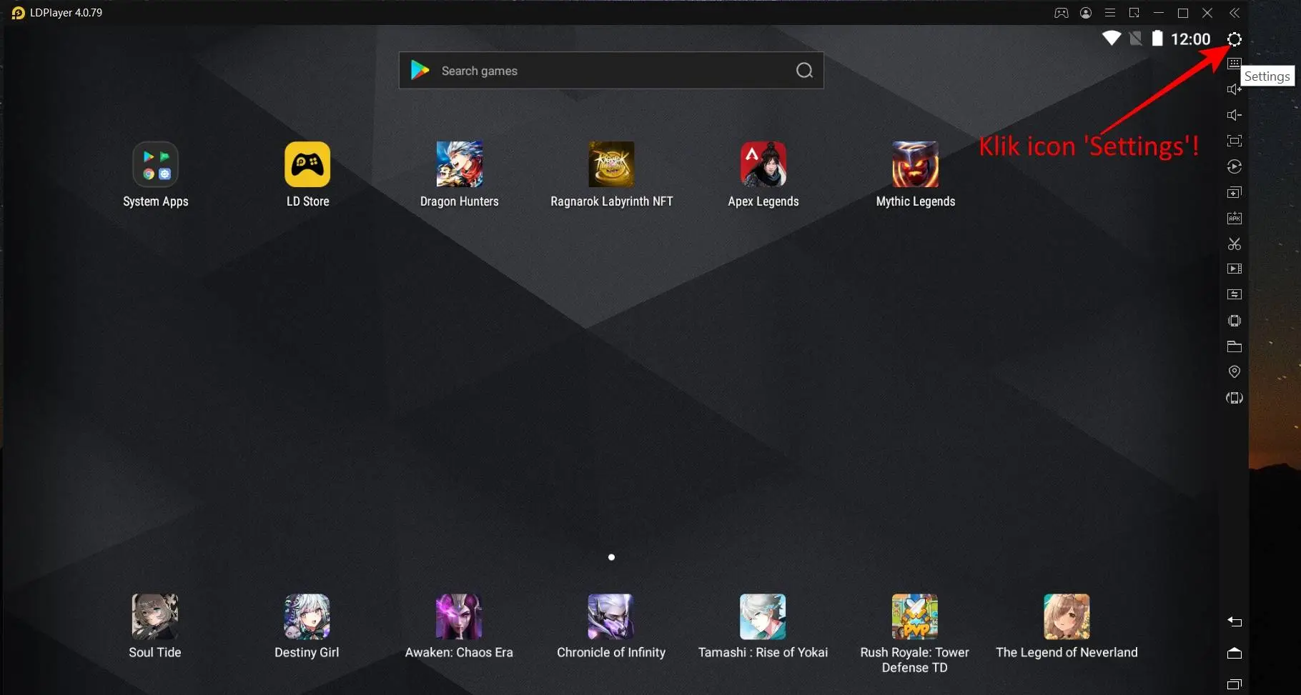
Task: Open Awaken: Chaos Era app icon
Action: tap(459, 616)
